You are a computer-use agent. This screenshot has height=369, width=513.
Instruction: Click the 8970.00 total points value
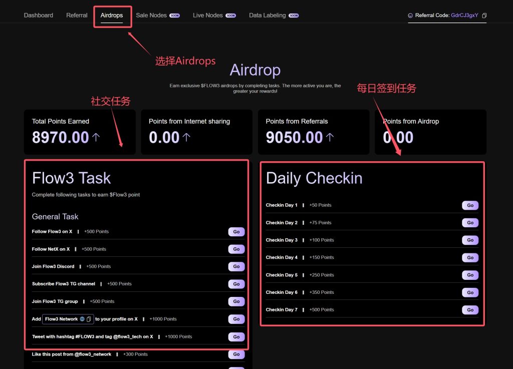(61, 137)
